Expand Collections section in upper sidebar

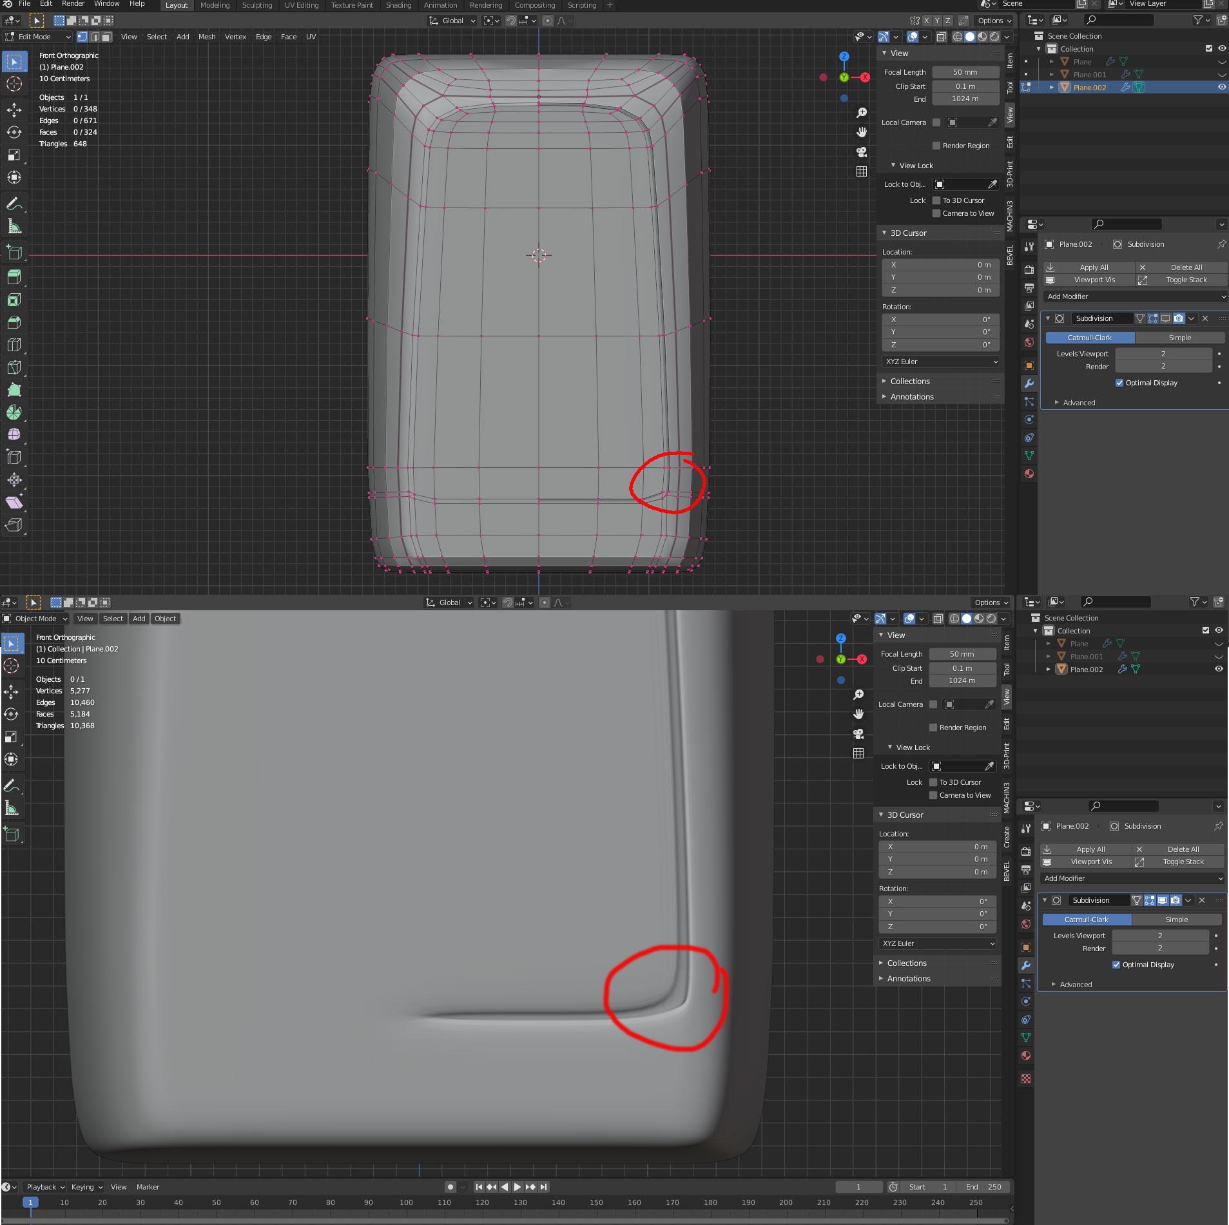tap(910, 381)
